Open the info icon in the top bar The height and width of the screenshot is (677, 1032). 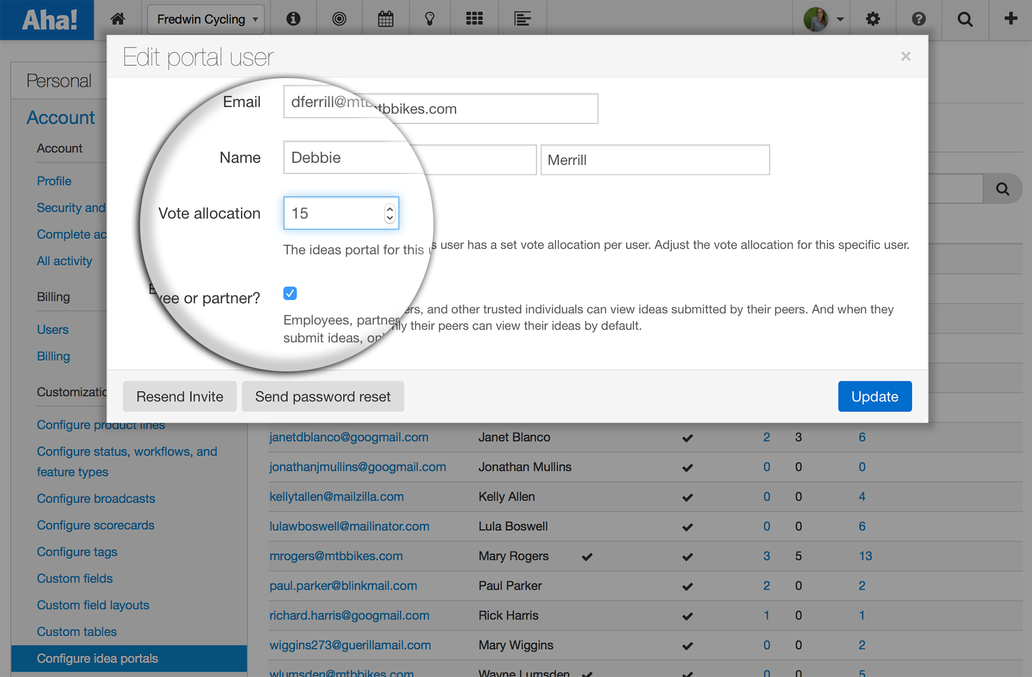[x=293, y=19]
